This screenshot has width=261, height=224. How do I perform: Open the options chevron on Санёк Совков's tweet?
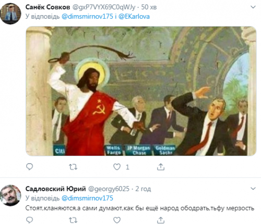tap(253, 7)
